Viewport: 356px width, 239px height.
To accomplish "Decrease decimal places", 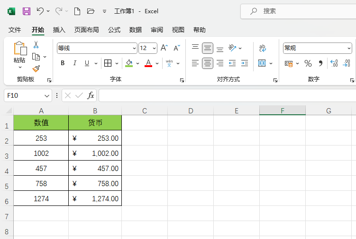I will [x=347, y=63].
